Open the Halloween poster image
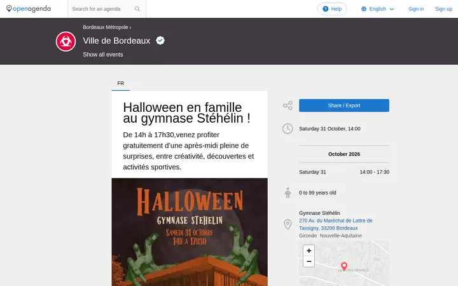Screen dimensions: 458x286 pyautogui.click(x=190, y=232)
